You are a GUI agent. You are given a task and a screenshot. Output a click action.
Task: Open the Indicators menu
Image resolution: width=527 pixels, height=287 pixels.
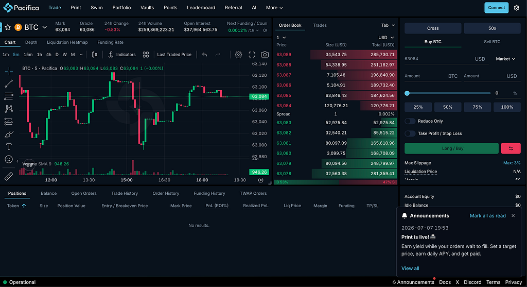[121, 55]
